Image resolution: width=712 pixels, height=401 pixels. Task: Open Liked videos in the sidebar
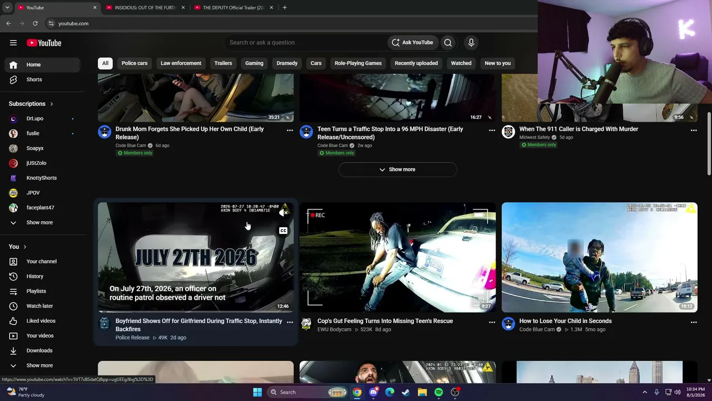point(43,321)
